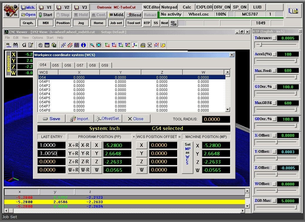Select the magnifier zoom tool icon

point(92,45)
